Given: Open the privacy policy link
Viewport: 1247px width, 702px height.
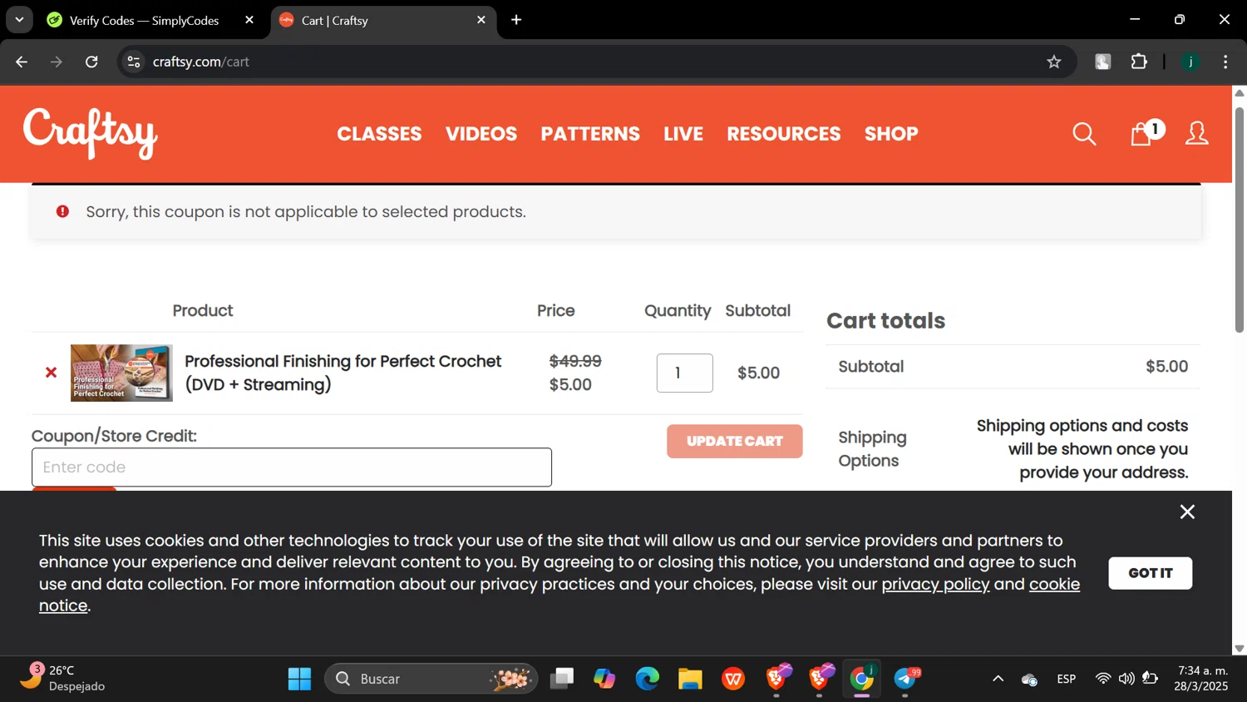Looking at the screenshot, I should click(935, 584).
